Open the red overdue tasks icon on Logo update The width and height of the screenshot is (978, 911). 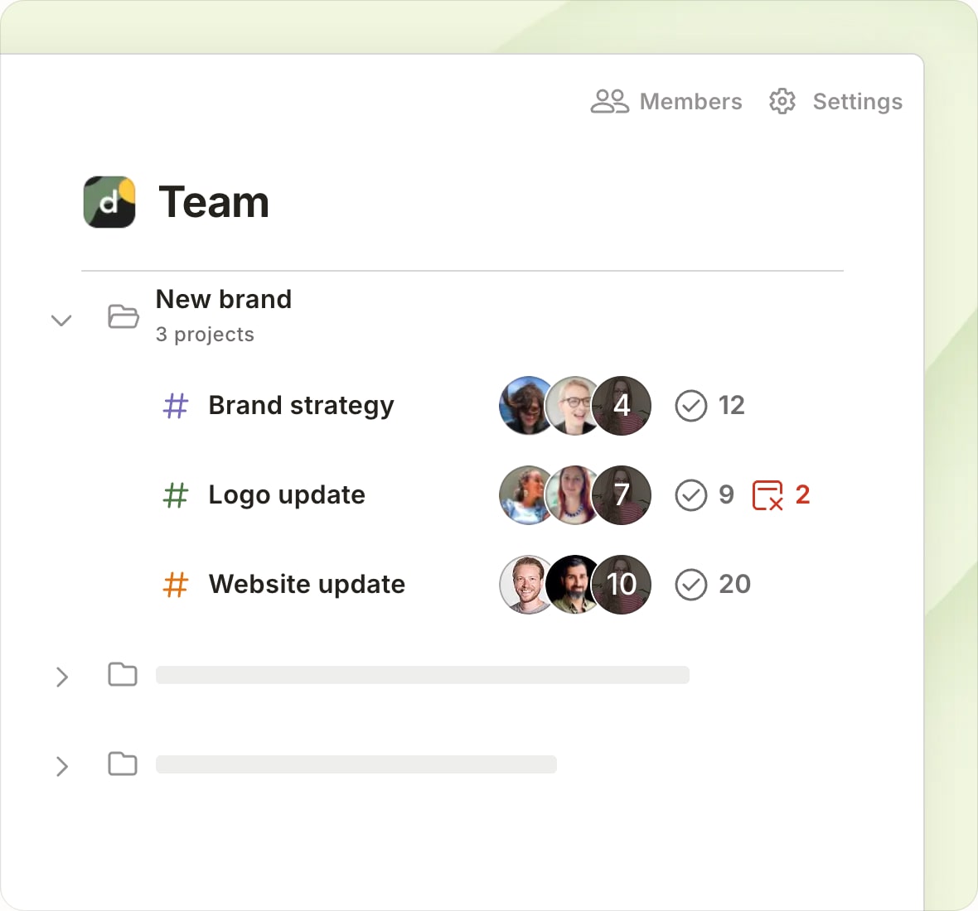[x=769, y=495]
